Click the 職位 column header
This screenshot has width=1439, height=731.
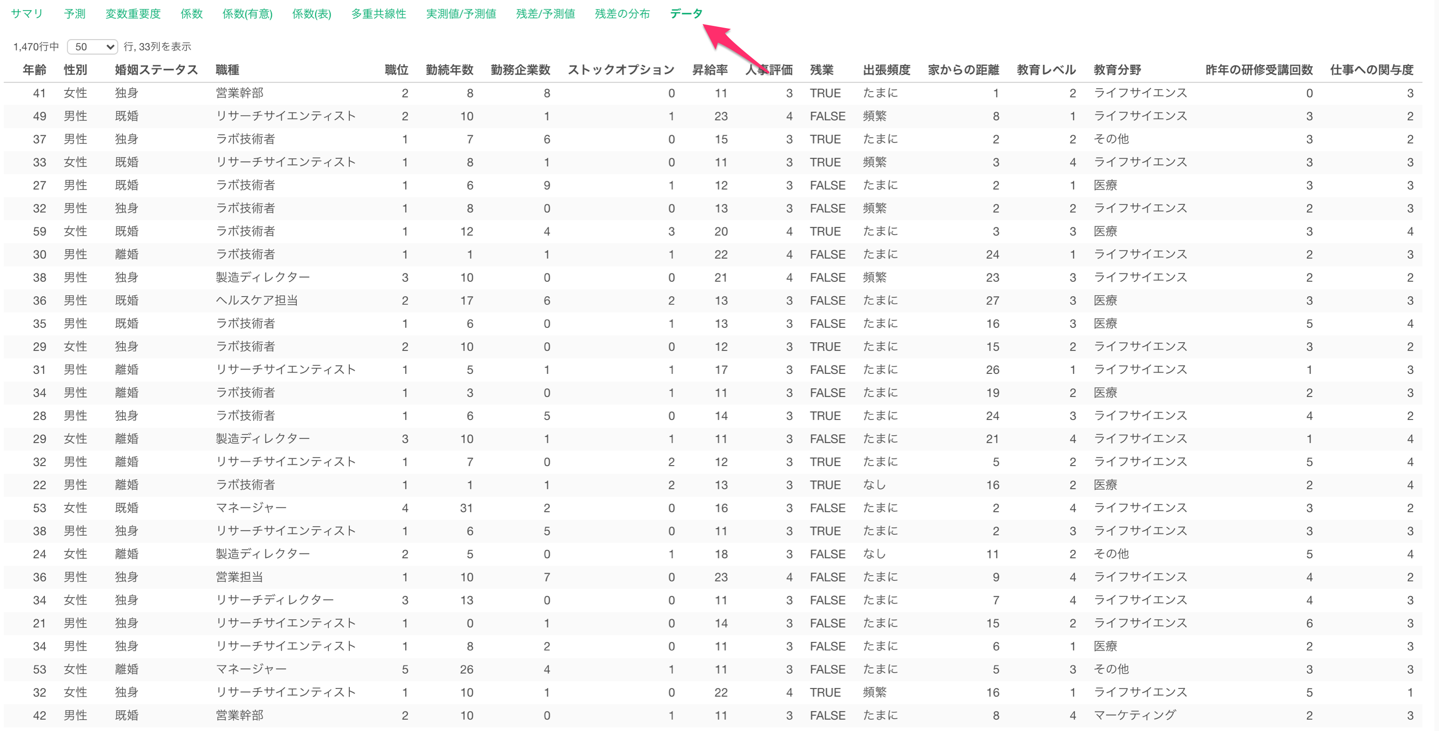coord(396,70)
